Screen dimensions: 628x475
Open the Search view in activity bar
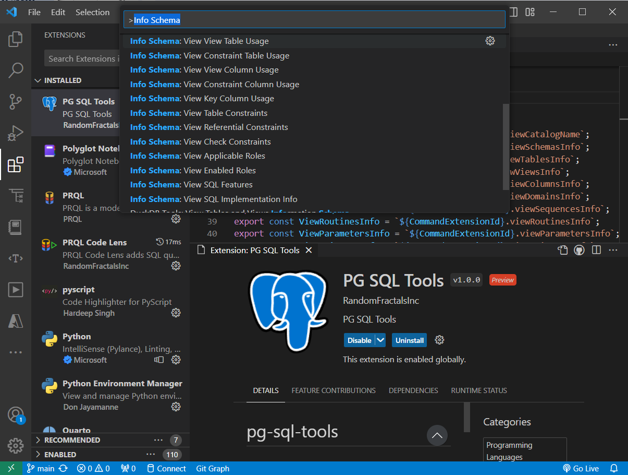pos(16,70)
